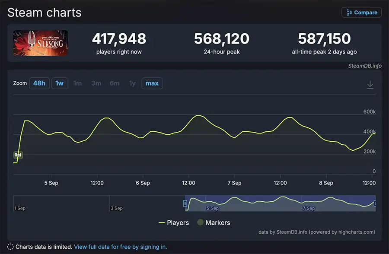Click the '5 Sep' label on the main x-axis
The height and width of the screenshot is (254, 389).
51,183
